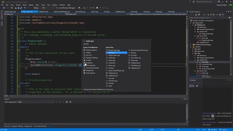The image size is (233, 131).
Task: Open the Build menu
Action: point(24,5)
